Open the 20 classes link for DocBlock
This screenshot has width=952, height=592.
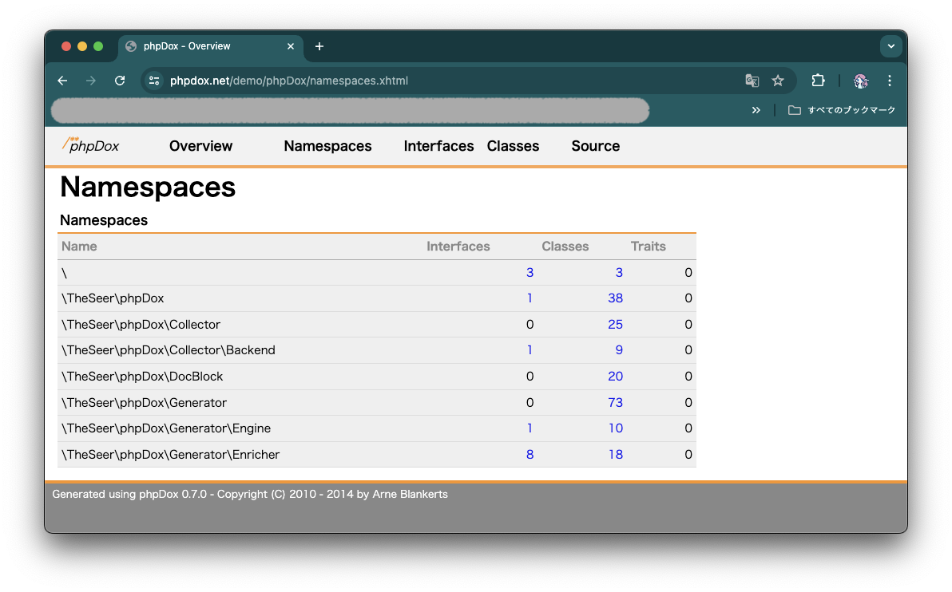(x=616, y=376)
